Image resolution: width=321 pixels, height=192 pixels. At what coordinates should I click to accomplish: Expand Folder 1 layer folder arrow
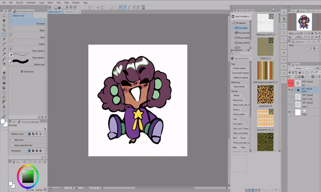(x=295, y=90)
